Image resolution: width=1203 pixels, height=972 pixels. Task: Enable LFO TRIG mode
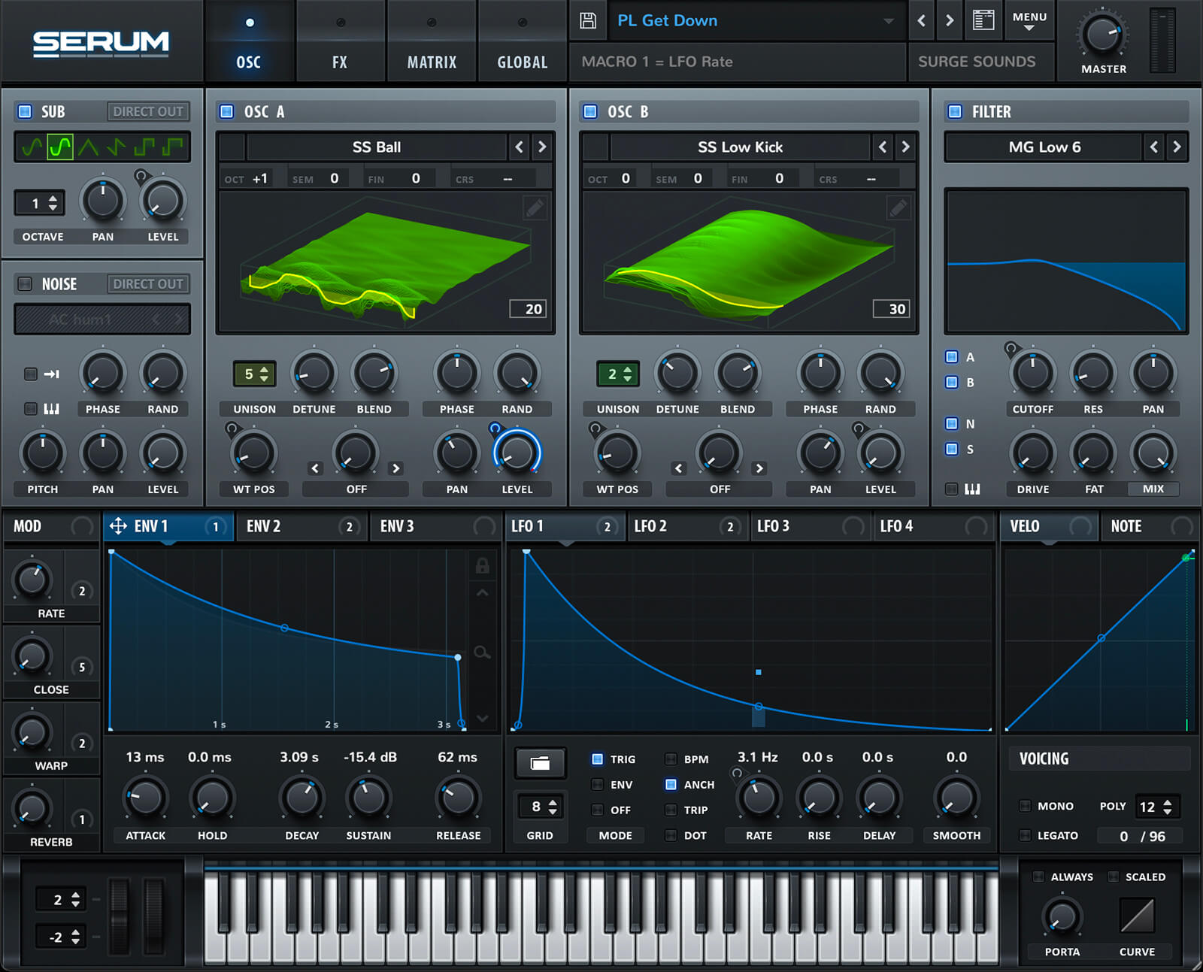tap(597, 759)
